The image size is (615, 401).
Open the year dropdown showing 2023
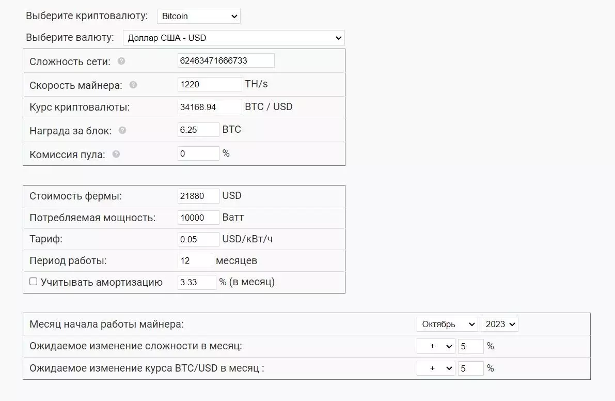[499, 324]
